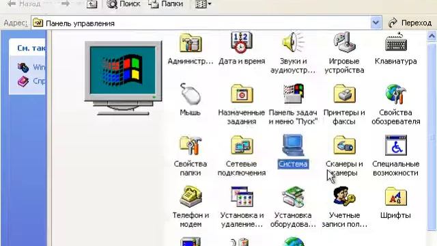The image size is (437, 246).
Task: Open Звуки и аудиоустройства icon
Action: pyautogui.click(x=293, y=42)
